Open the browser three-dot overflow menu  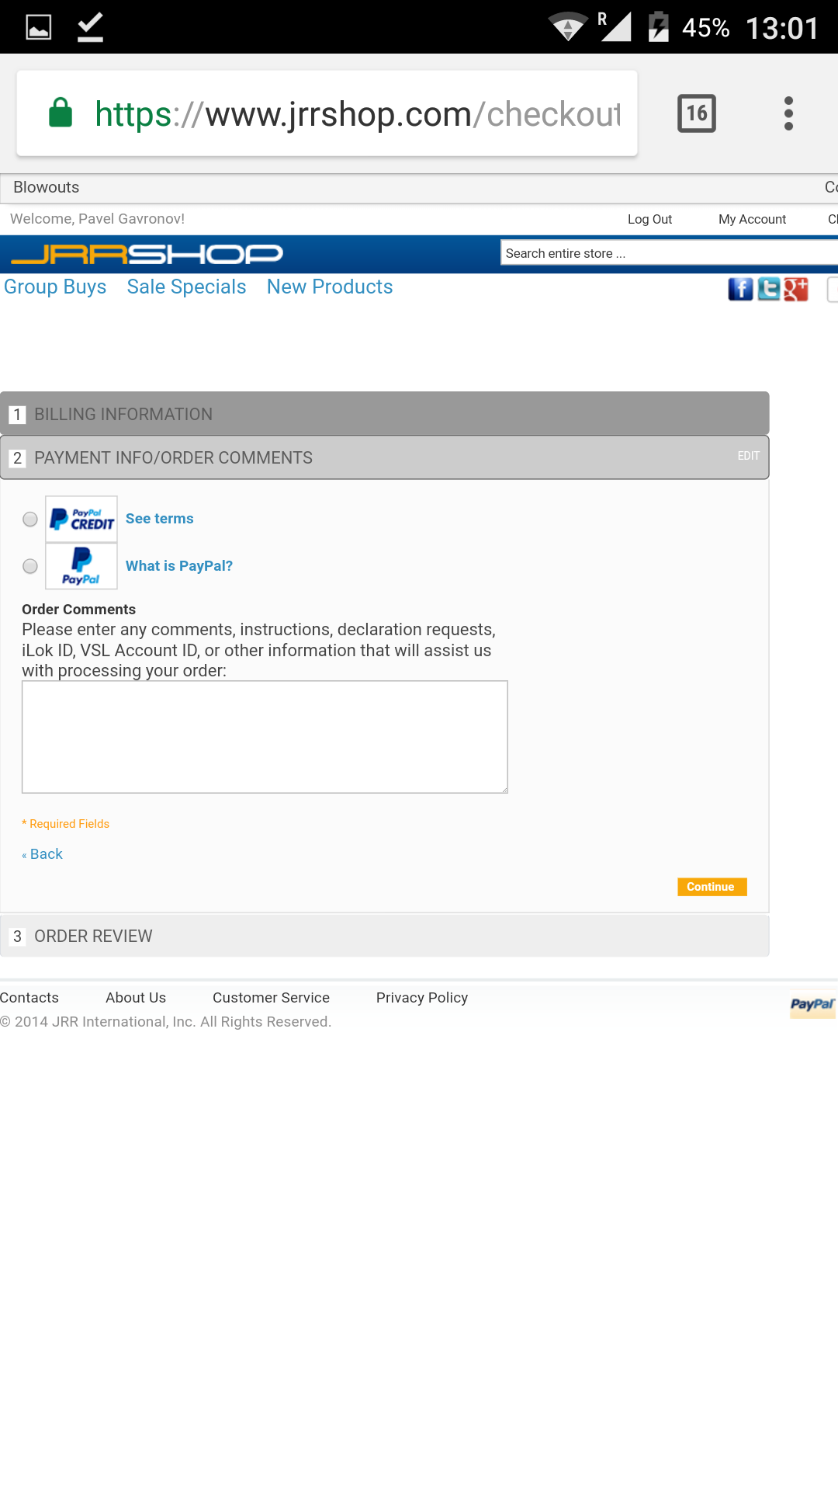click(x=788, y=113)
